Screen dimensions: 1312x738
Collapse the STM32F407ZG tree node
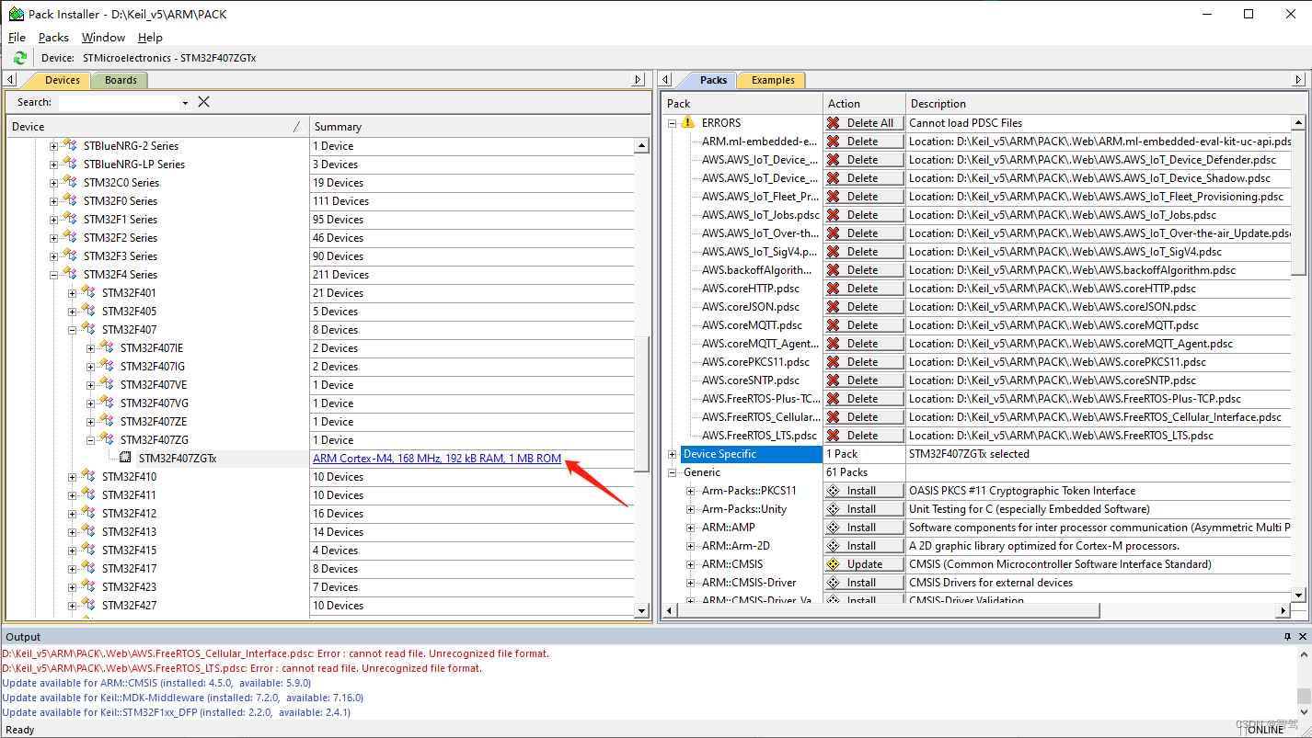[91, 439]
